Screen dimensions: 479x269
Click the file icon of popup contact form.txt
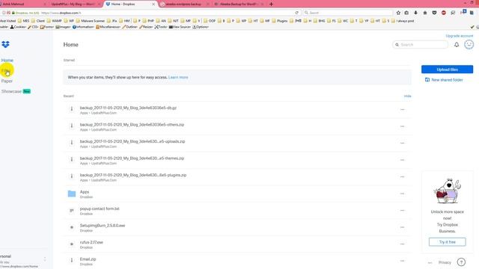coord(72,211)
